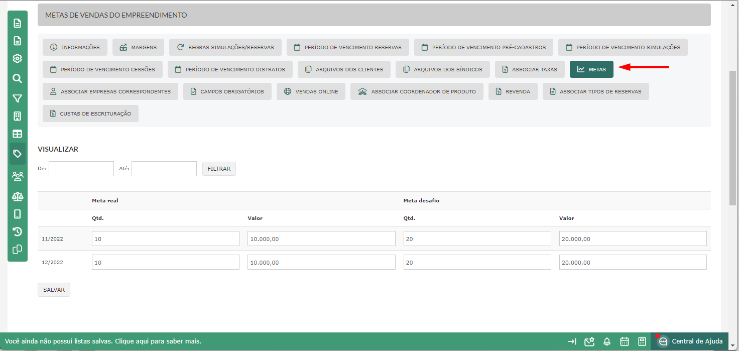The height and width of the screenshot is (351, 739).
Task: Open Regras Simulações/Reservas tab
Action: pyautogui.click(x=225, y=47)
